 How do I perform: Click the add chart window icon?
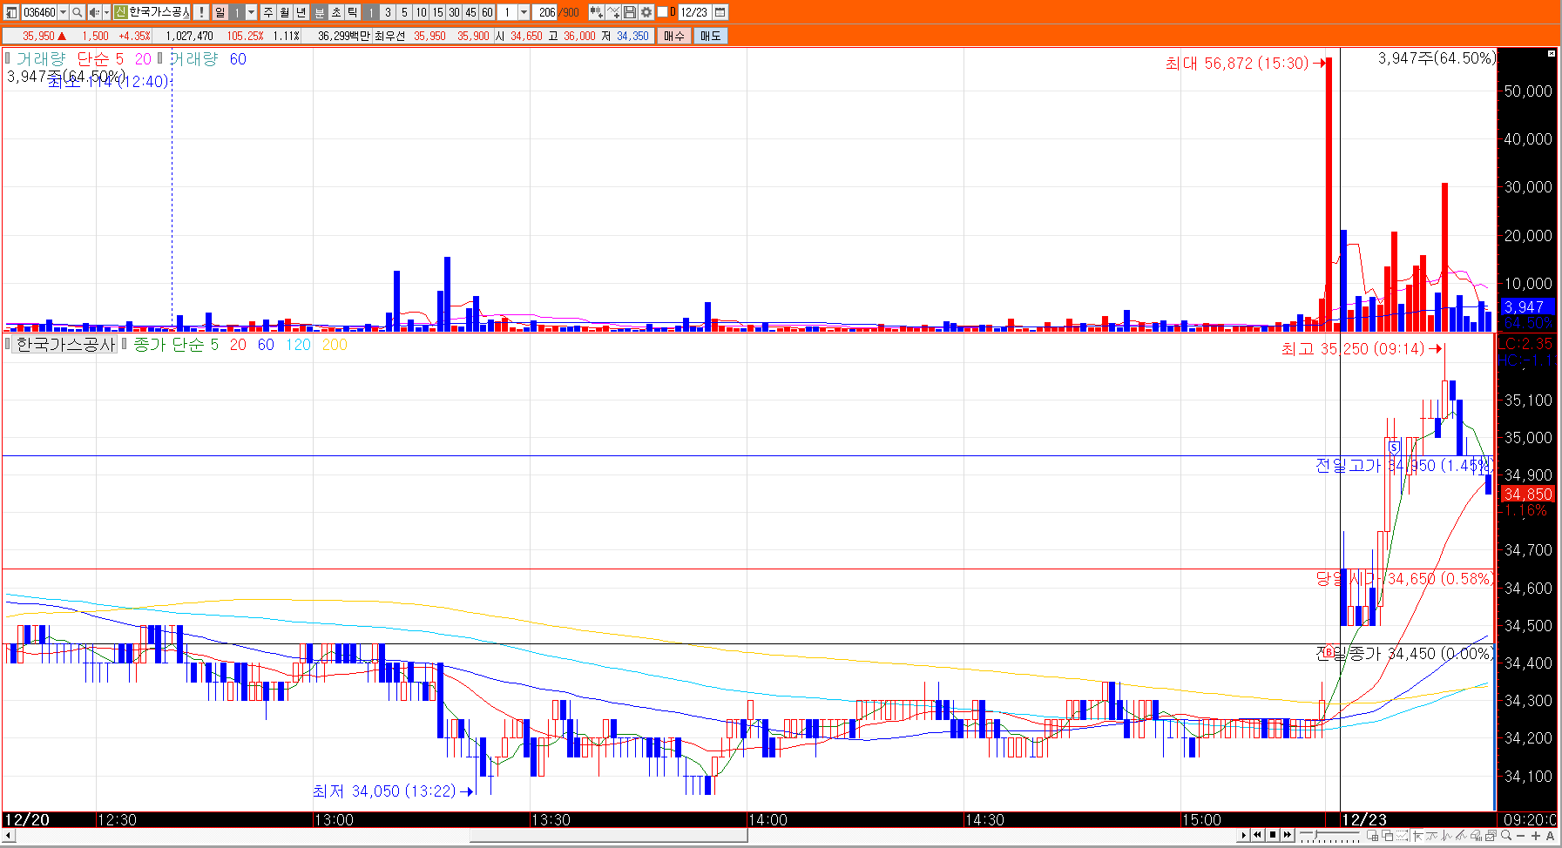1372,835
